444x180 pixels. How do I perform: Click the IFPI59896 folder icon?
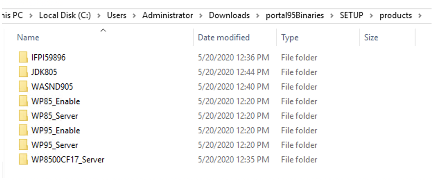coord(23,57)
